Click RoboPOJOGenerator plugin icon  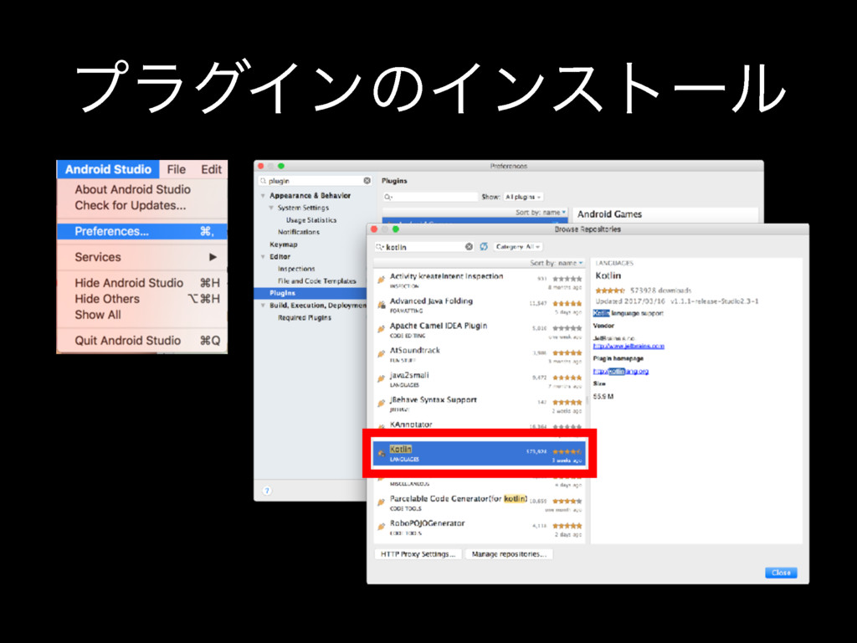click(x=382, y=527)
